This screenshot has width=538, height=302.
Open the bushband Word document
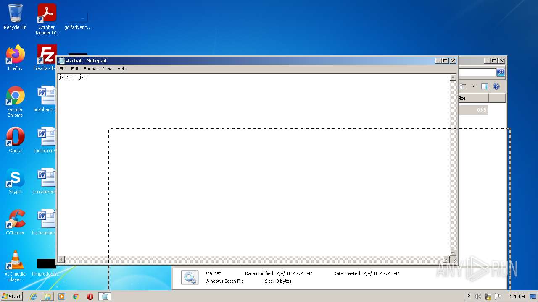pos(45,99)
